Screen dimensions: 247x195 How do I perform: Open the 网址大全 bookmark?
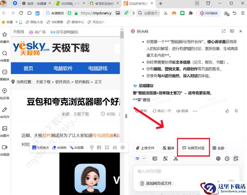pos(34,22)
